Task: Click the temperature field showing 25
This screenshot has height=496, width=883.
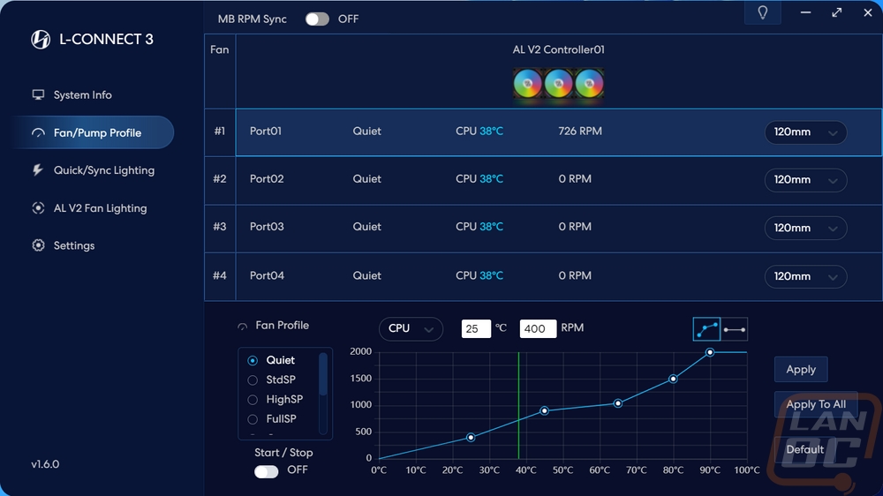Action: click(476, 329)
